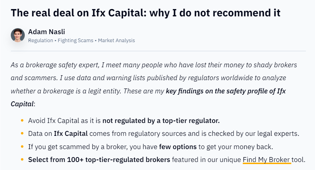Click the dot separator after "Regulation"
Viewport: 315px width, 170px height.
coord(55,40)
